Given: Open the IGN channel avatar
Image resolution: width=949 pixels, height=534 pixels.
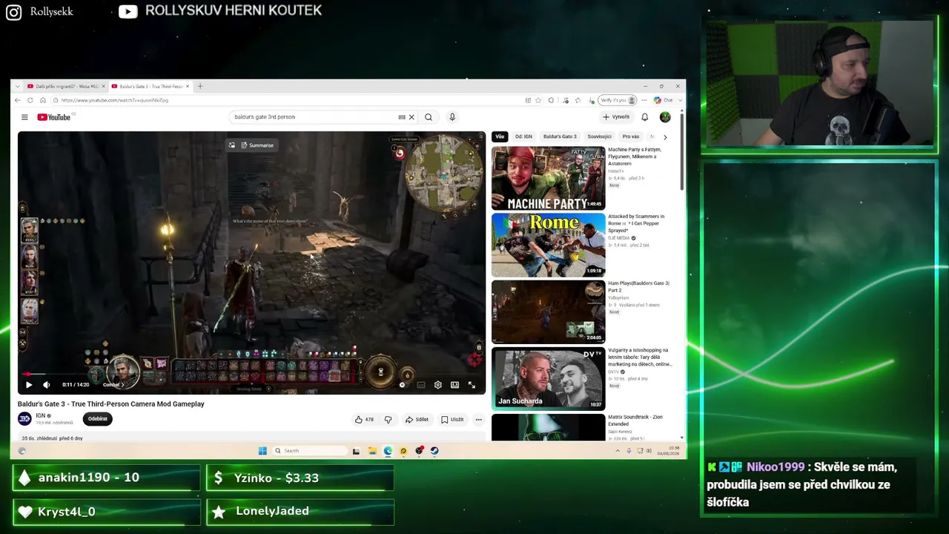Looking at the screenshot, I should tap(24, 419).
